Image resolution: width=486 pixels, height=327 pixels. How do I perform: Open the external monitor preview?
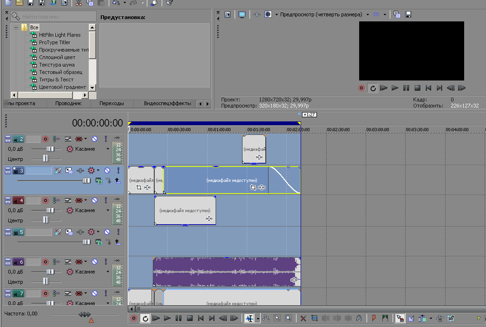[x=242, y=14]
